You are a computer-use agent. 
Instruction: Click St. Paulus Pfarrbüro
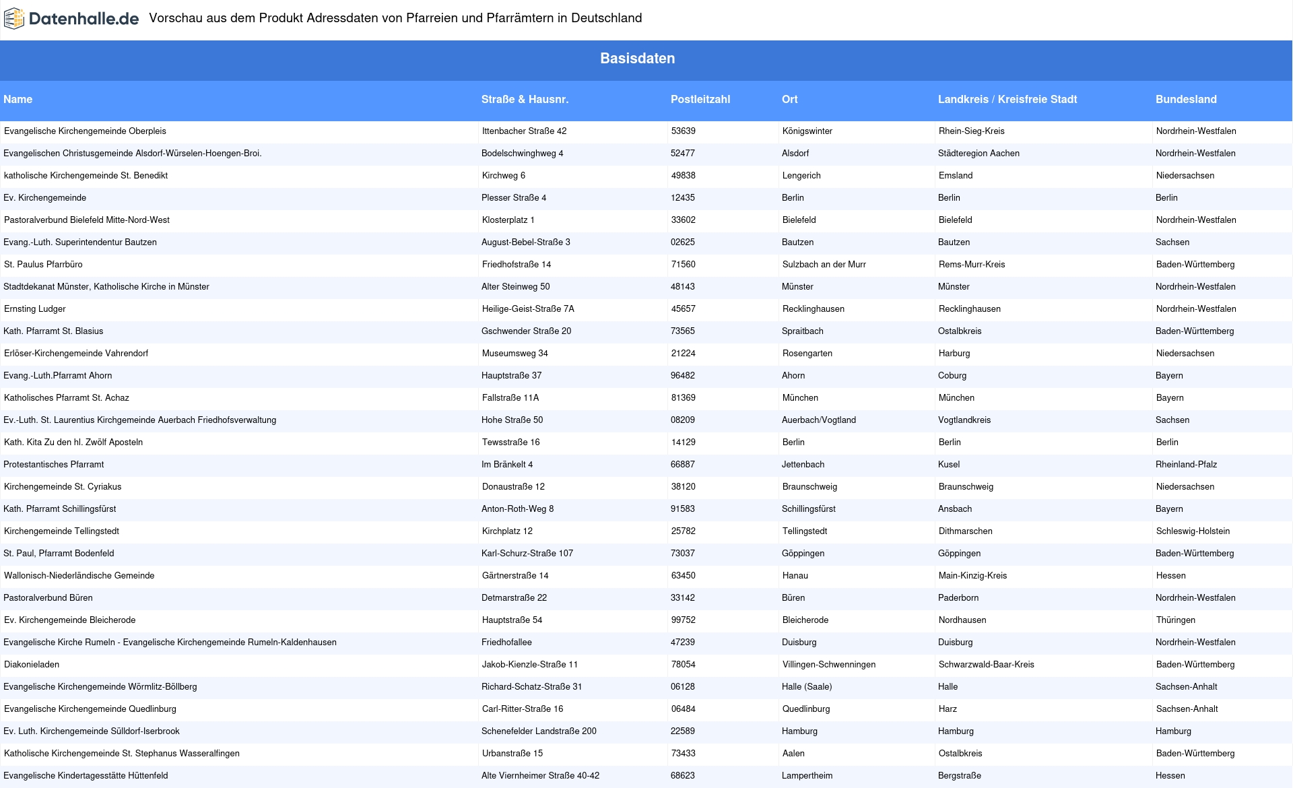point(43,265)
